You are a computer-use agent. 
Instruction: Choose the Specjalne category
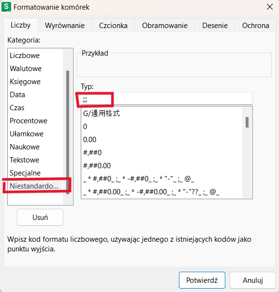(x=35, y=173)
